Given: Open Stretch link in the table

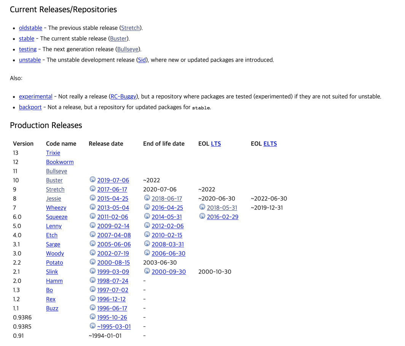Looking at the screenshot, I should click(55, 189).
